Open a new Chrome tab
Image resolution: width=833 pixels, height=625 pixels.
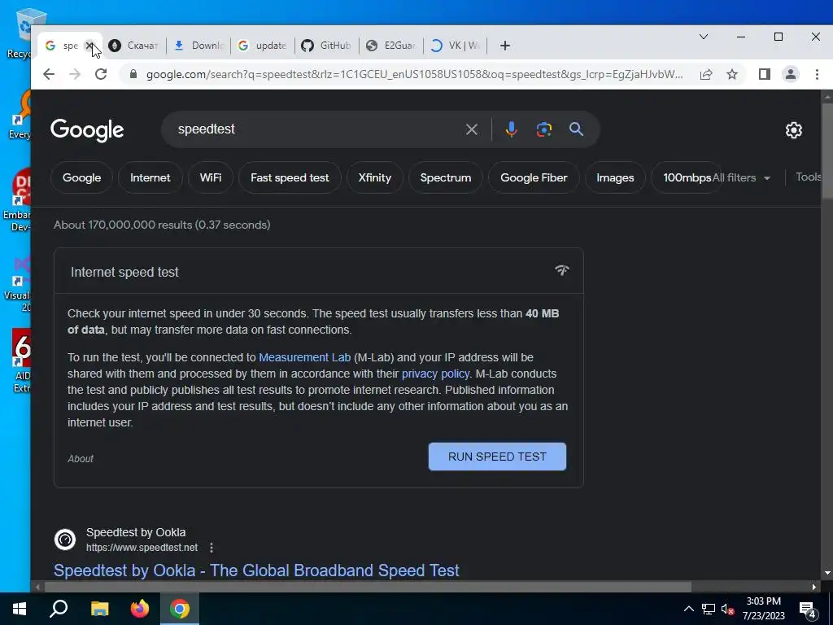pos(504,46)
